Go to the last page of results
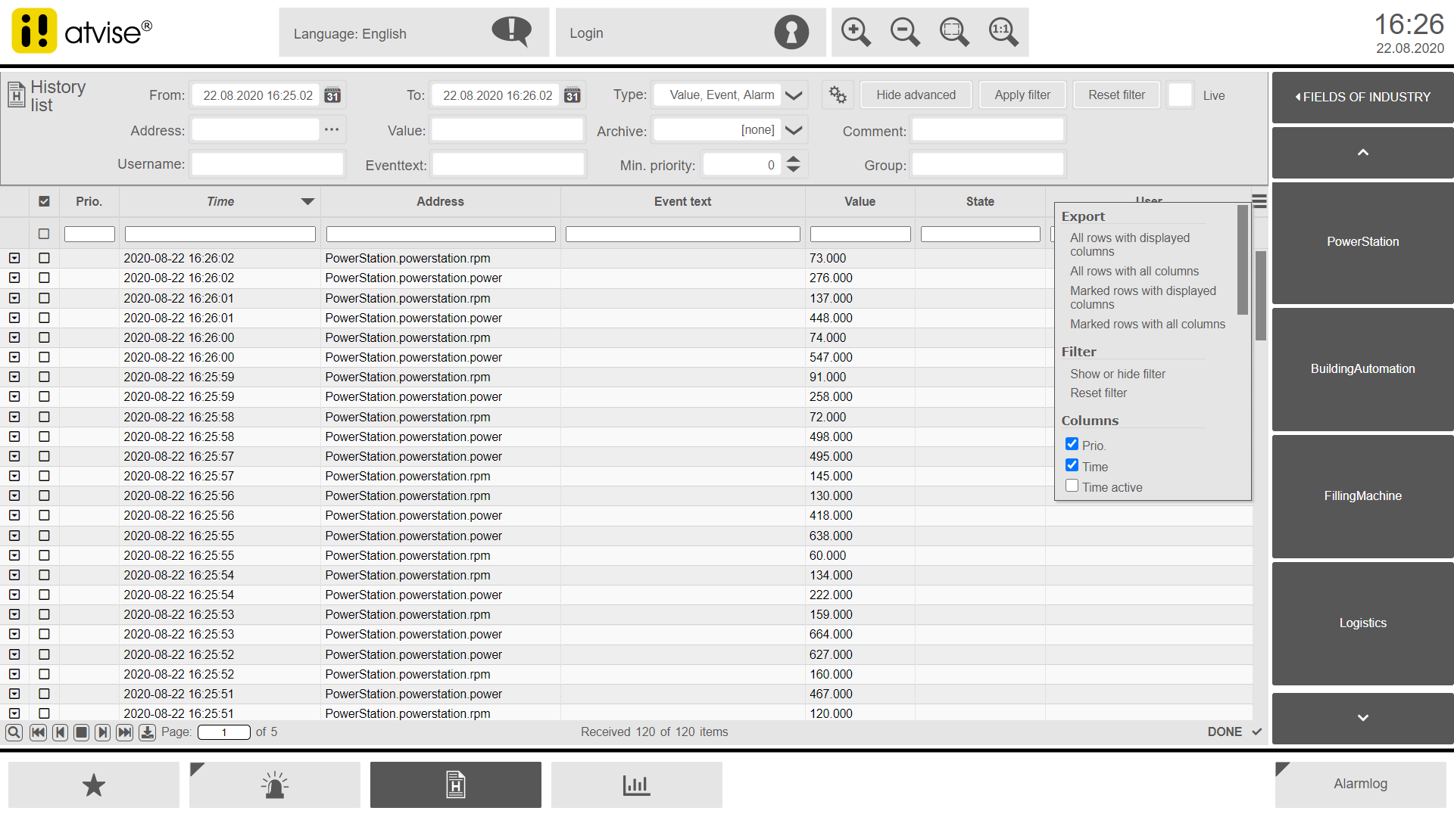Image resolution: width=1454 pixels, height=817 pixels. [125, 732]
